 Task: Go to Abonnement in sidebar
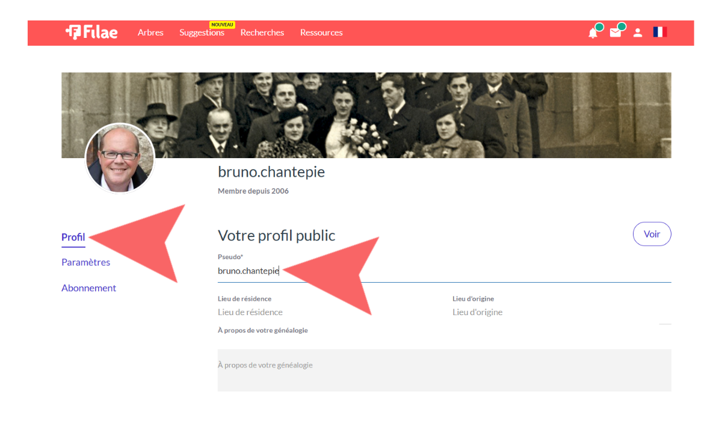click(88, 288)
